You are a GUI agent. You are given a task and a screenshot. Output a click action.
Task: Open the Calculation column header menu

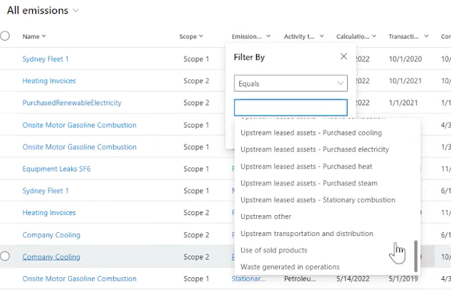point(356,36)
